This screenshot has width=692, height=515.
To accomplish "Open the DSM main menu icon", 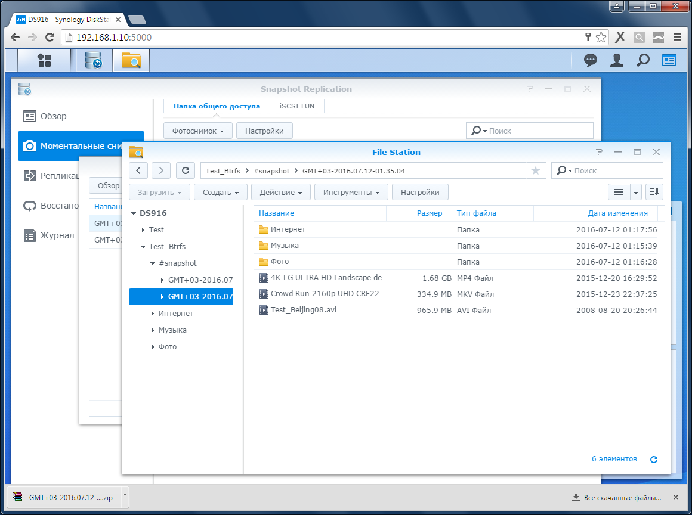I will tap(44, 60).
